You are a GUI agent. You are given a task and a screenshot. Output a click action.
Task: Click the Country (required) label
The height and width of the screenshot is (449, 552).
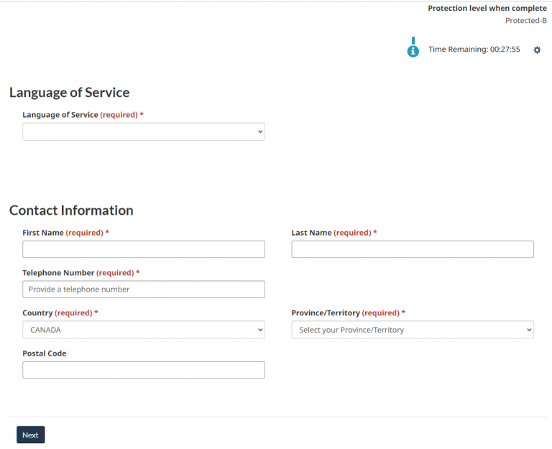pyautogui.click(x=60, y=313)
